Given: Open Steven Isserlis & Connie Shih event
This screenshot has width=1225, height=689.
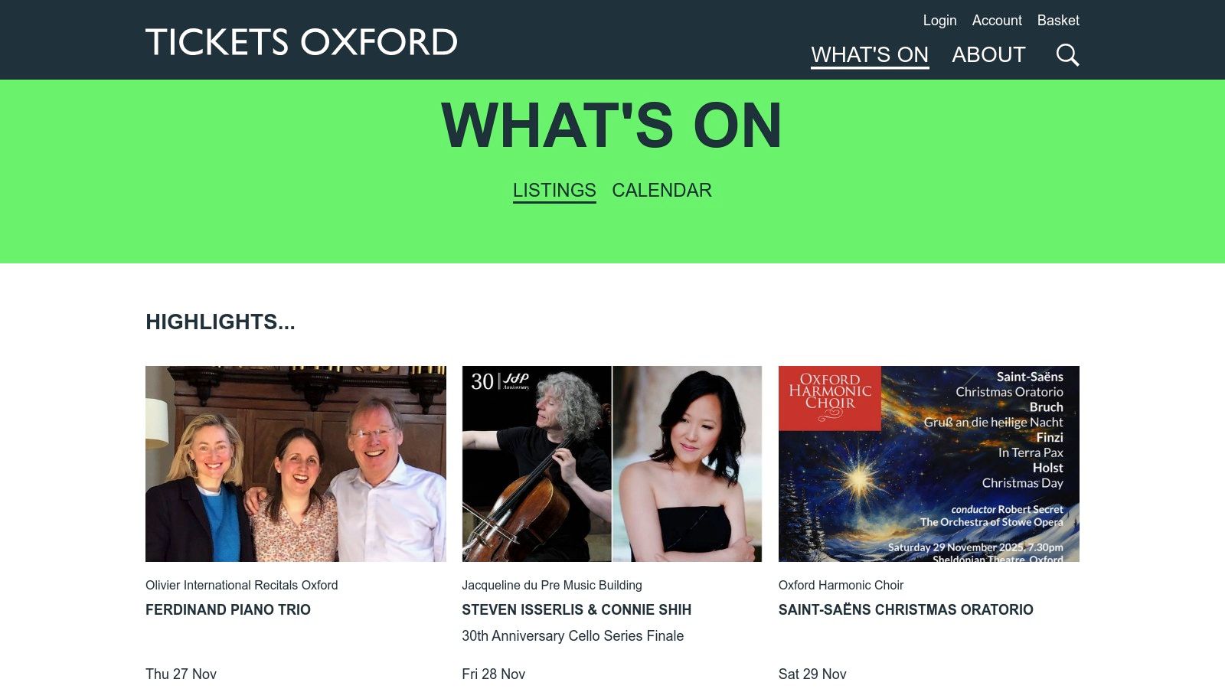Looking at the screenshot, I should 576,610.
